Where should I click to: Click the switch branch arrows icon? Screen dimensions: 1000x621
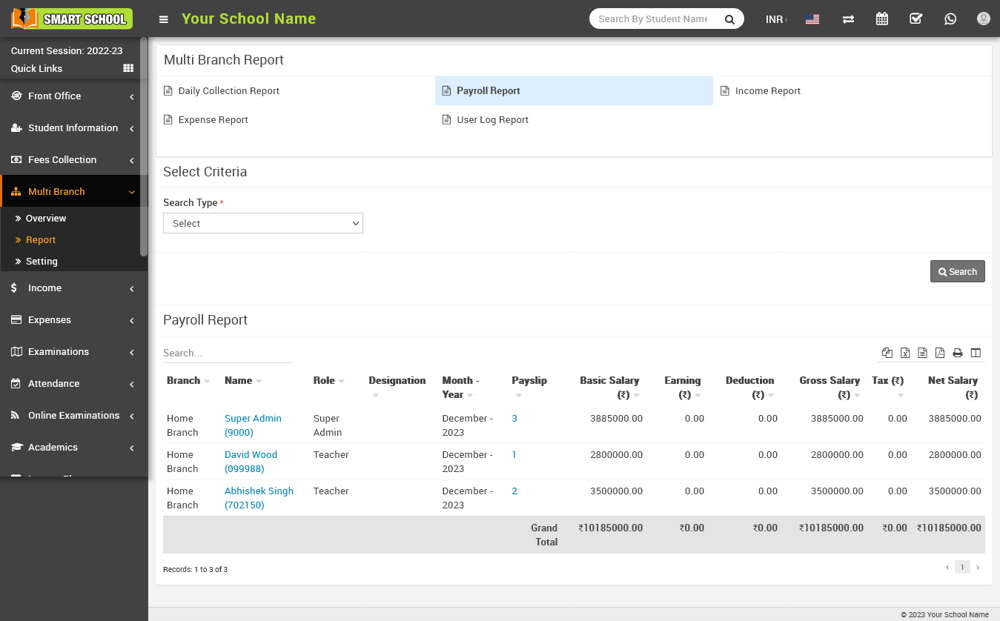pyautogui.click(x=848, y=19)
